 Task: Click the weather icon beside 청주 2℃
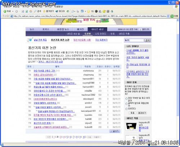pyautogui.click(x=140, y=29)
